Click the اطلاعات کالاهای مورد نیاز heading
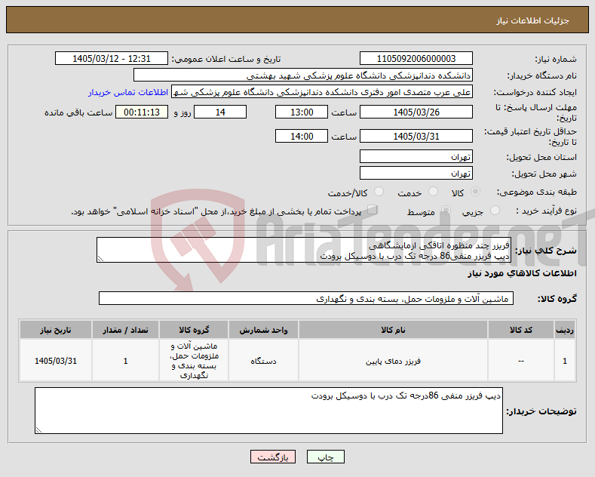The height and width of the screenshot is (477, 595). (522, 273)
